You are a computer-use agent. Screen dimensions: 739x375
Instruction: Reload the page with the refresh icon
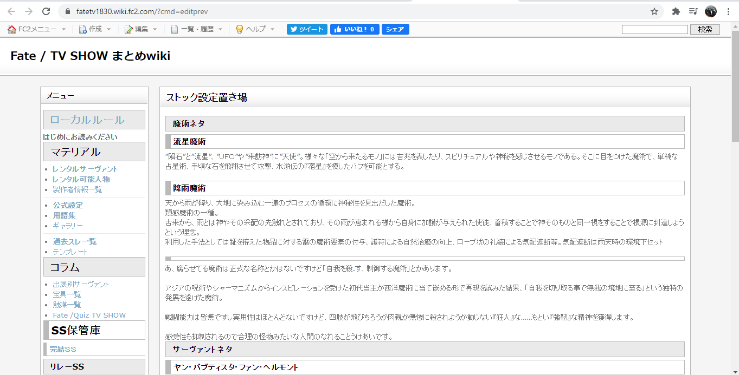coord(46,11)
